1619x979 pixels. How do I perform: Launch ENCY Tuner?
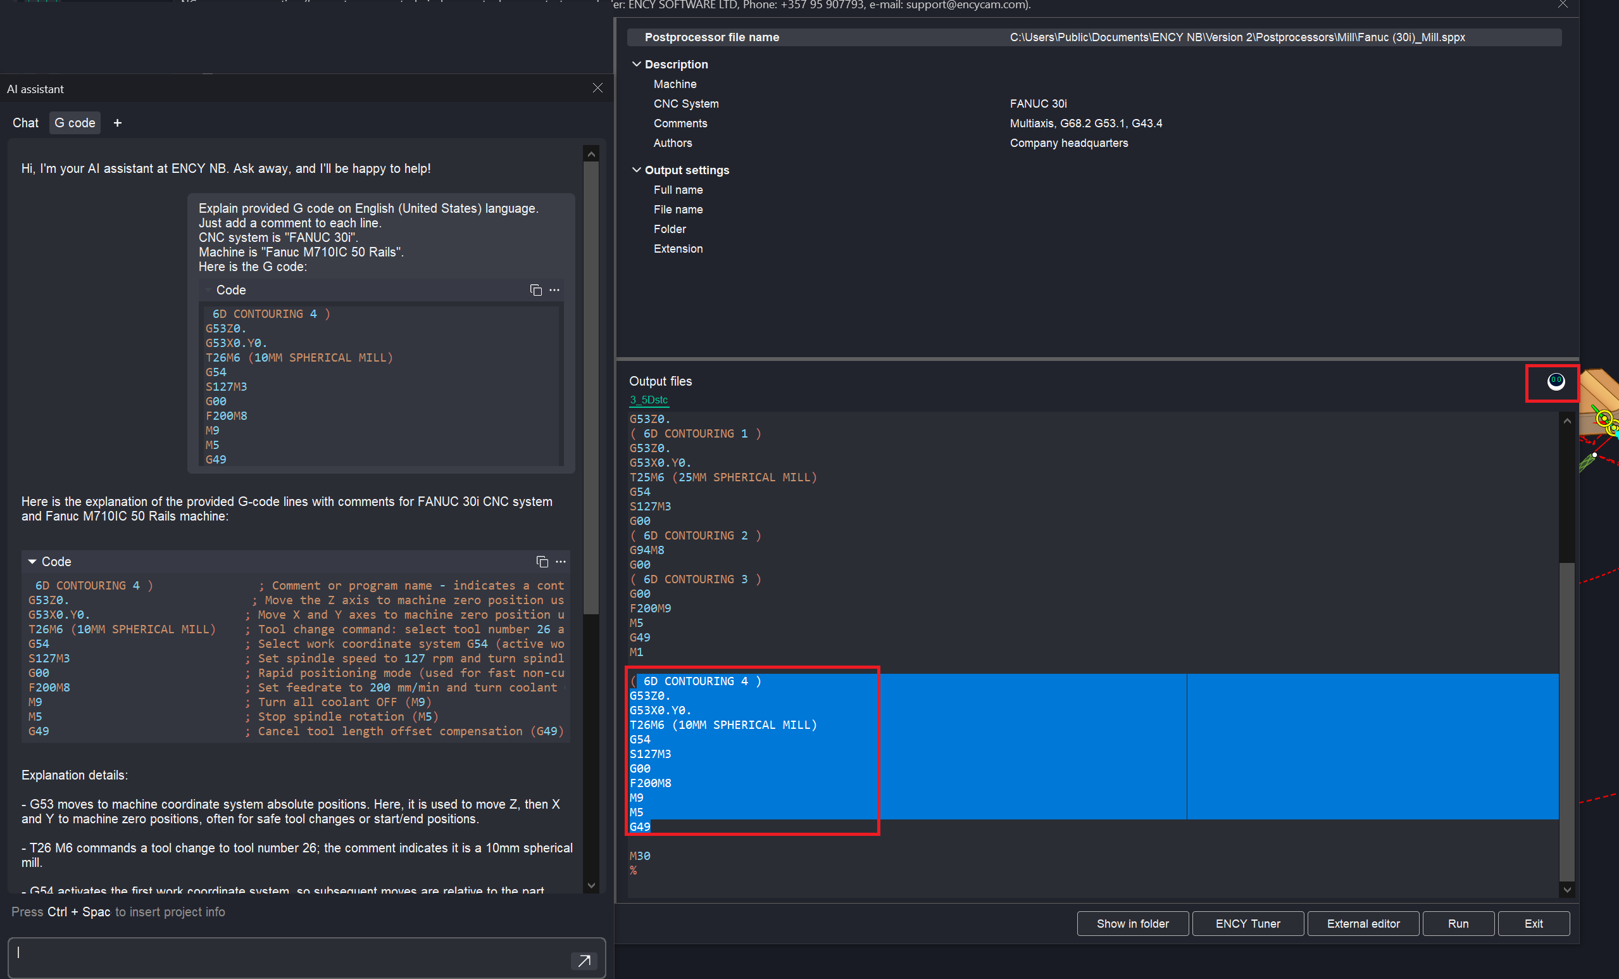tap(1247, 923)
